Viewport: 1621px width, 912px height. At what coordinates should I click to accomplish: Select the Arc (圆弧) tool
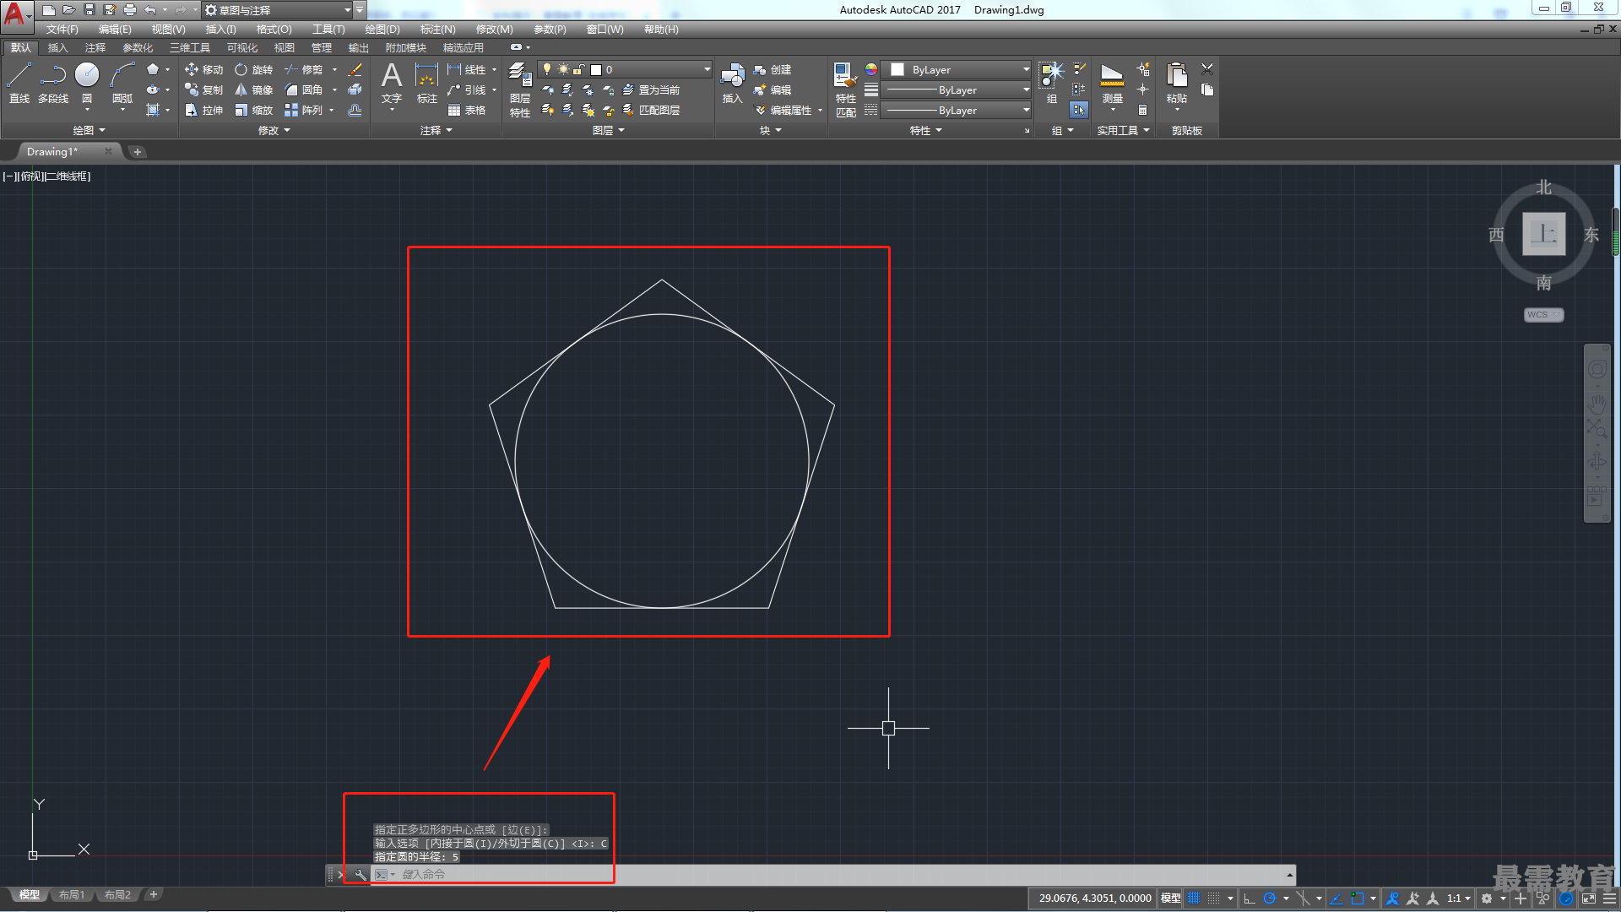[122, 83]
